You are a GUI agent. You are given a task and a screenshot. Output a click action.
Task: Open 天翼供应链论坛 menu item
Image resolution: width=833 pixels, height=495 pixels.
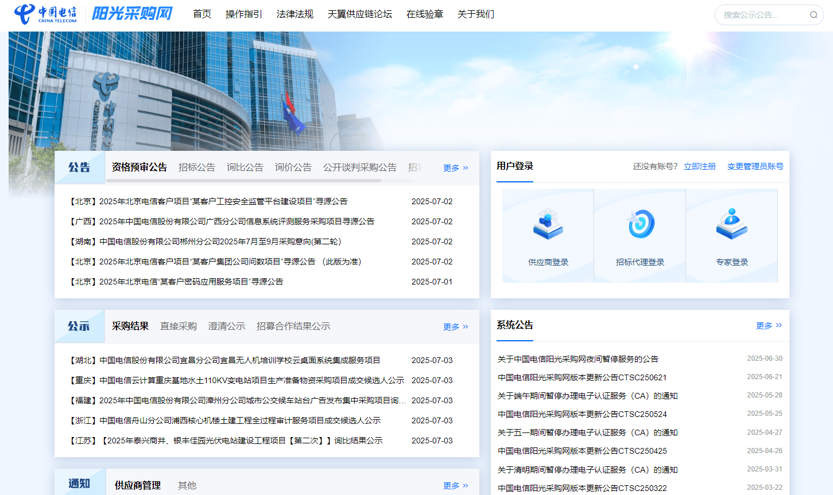tap(360, 14)
